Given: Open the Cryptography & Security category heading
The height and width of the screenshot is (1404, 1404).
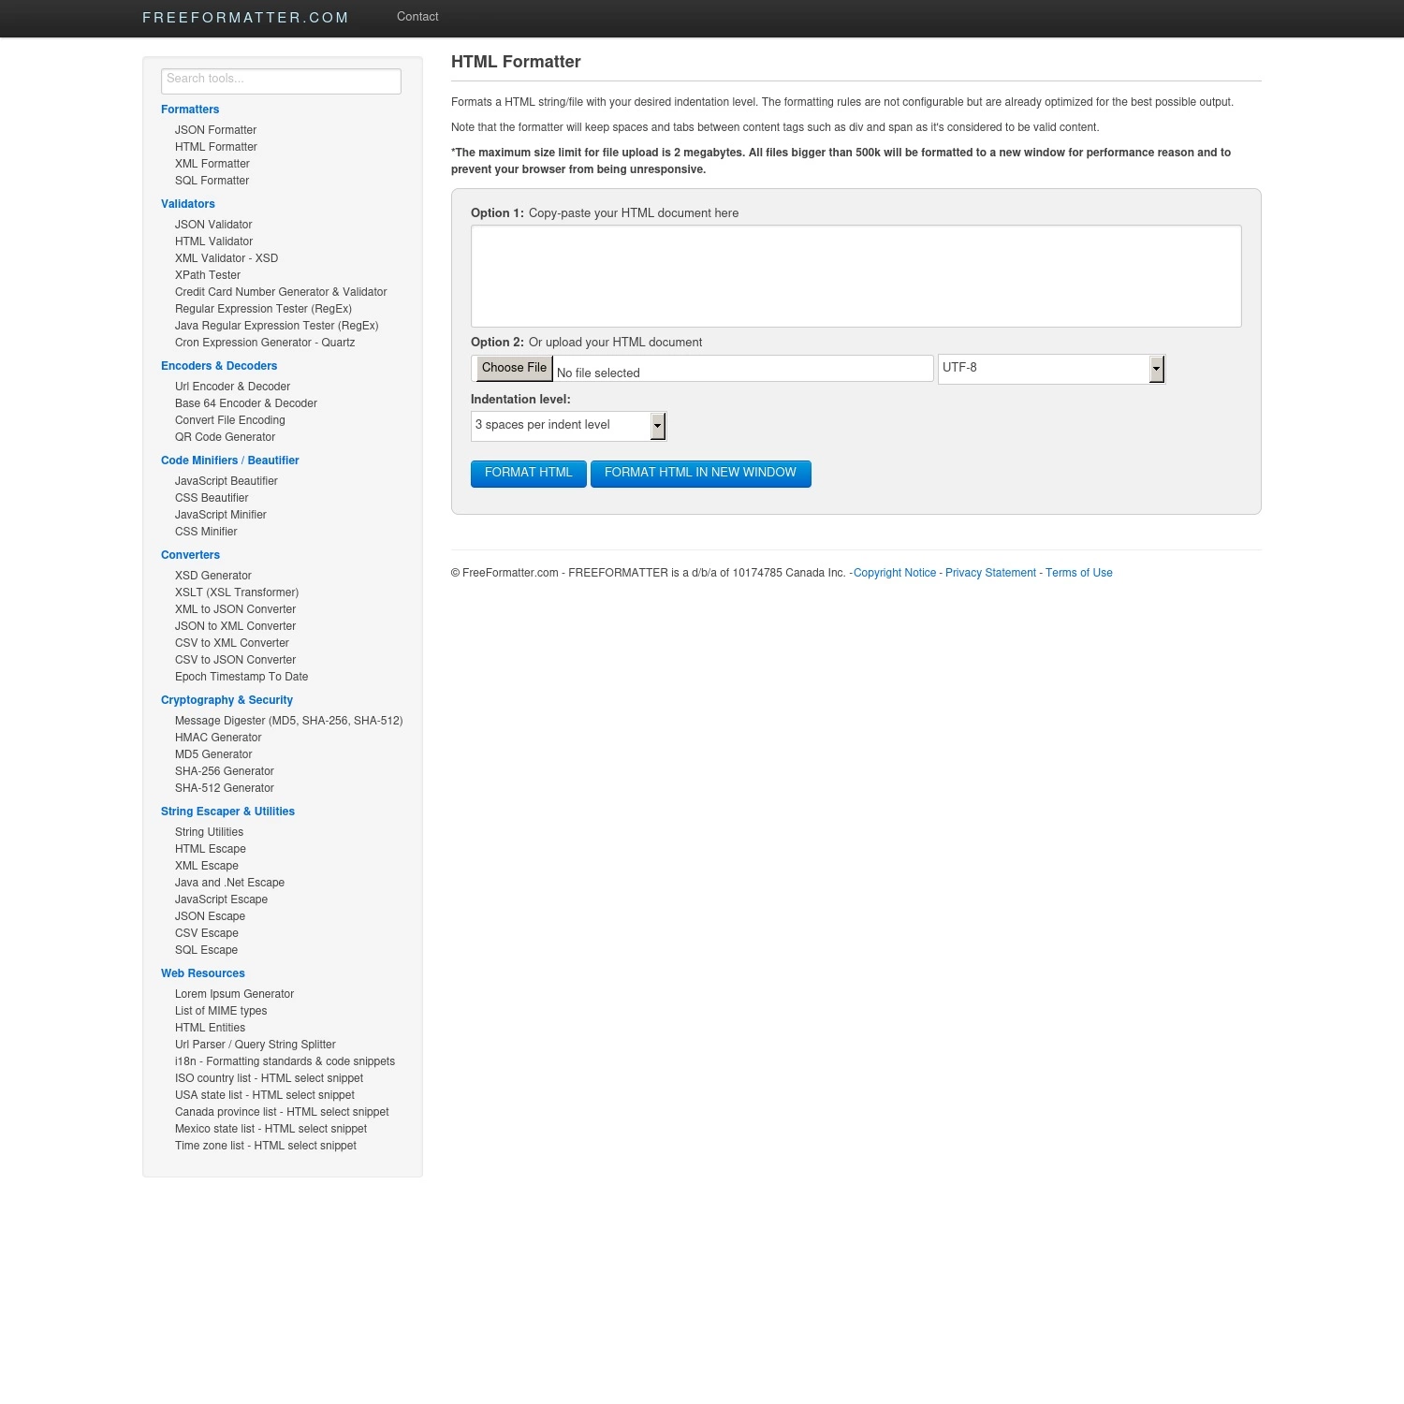Looking at the screenshot, I should (227, 700).
